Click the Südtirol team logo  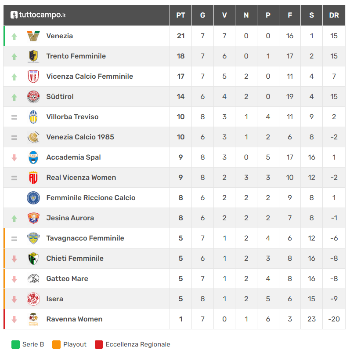pyautogui.click(x=33, y=97)
